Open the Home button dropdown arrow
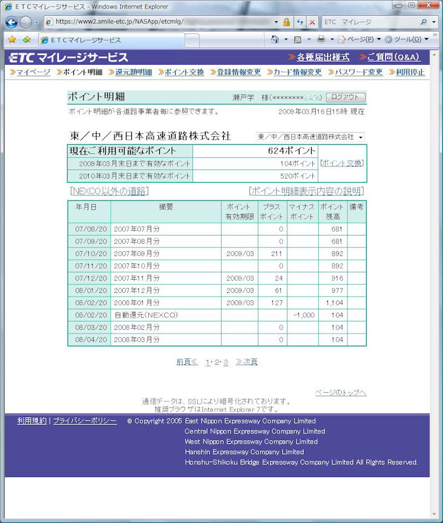Viewport: 443px width, 523px height. click(286, 39)
